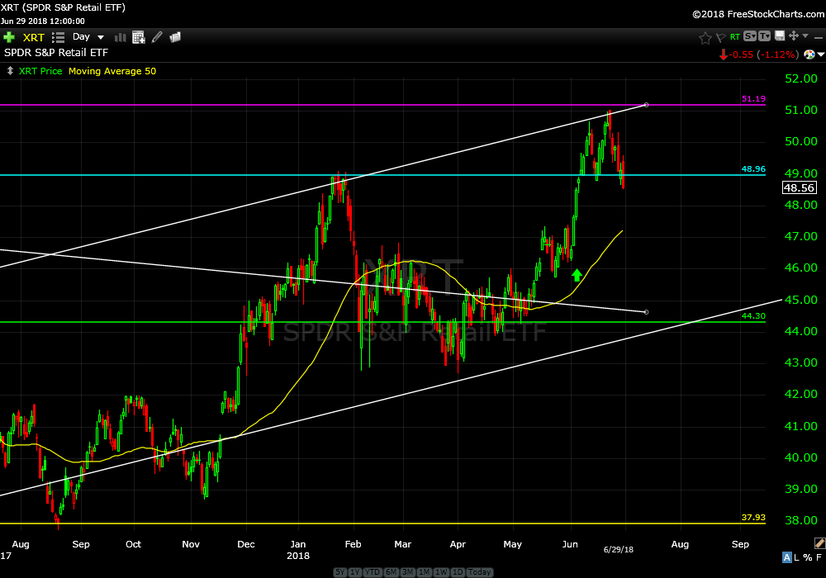This screenshot has height=578, width=826.
Task: Expand the S dropdown button
Action: click(x=749, y=36)
